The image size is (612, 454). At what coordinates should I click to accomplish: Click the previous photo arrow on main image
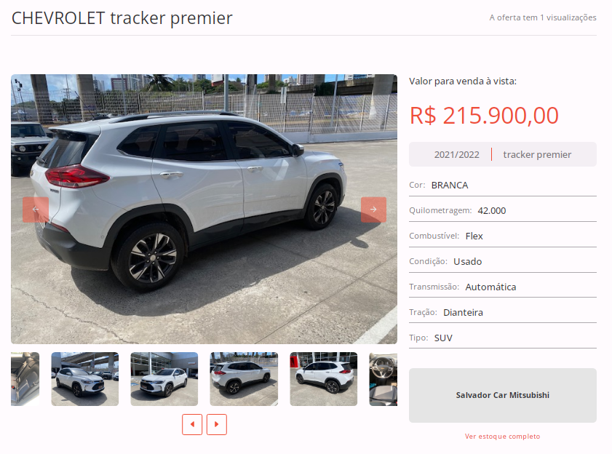(x=36, y=210)
